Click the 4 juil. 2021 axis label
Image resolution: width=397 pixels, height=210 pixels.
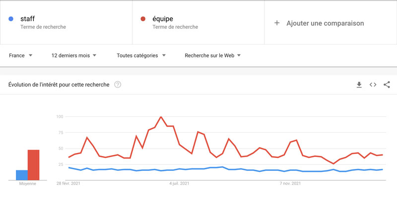click(x=180, y=184)
